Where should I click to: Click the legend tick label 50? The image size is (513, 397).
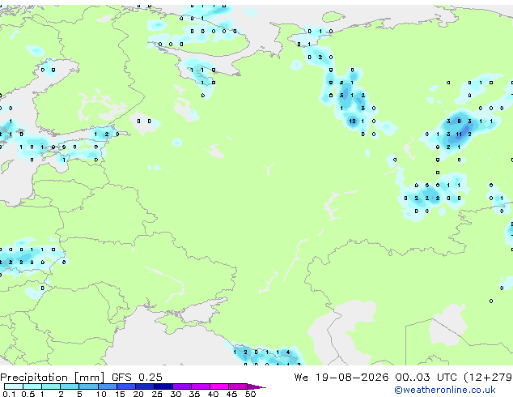tap(250, 394)
